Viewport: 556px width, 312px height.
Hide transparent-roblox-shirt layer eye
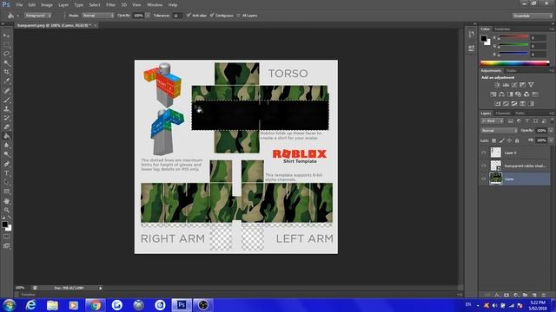click(x=484, y=166)
